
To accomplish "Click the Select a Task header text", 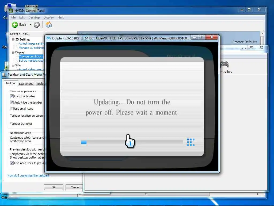I will click(20, 34).
